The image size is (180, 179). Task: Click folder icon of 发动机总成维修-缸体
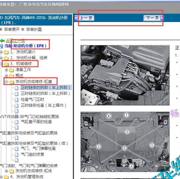coord(12,171)
